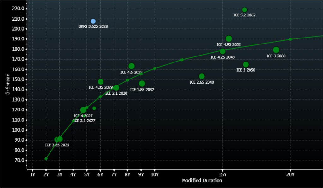The width and height of the screenshot is (323, 188).
Task: Click the G-Spread axis title
Action: (x=8, y=84)
